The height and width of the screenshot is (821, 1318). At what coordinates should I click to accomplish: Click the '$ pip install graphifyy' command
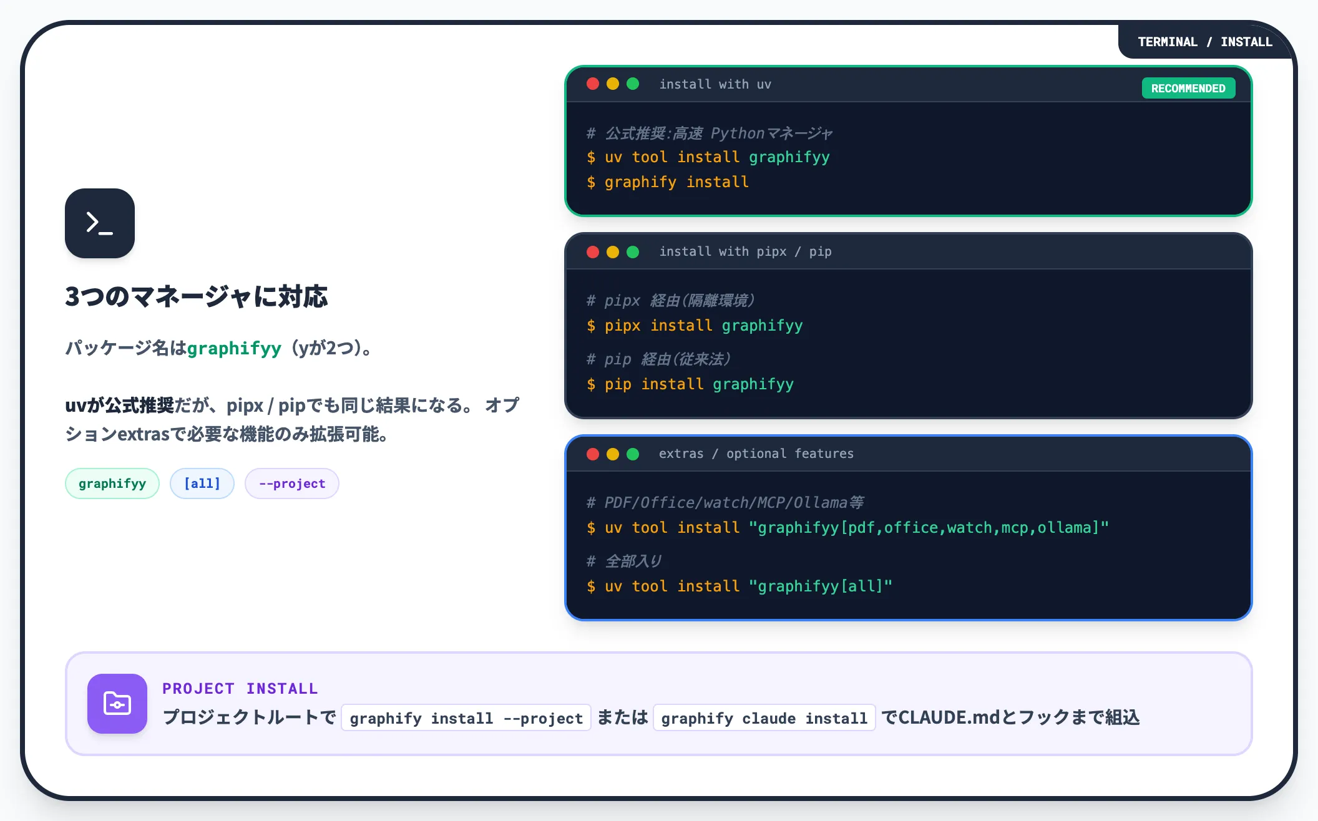[690, 384]
